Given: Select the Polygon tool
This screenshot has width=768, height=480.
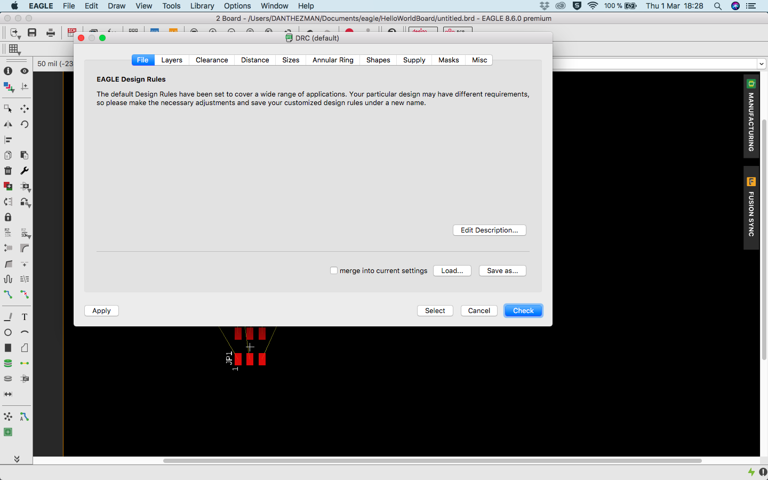Looking at the screenshot, I should pyautogui.click(x=25, y=348).
